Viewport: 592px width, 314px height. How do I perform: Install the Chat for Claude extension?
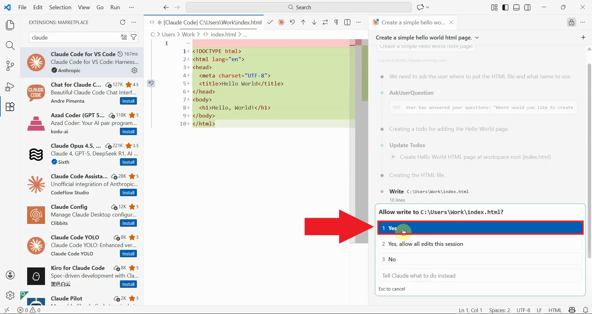point(128,101)
